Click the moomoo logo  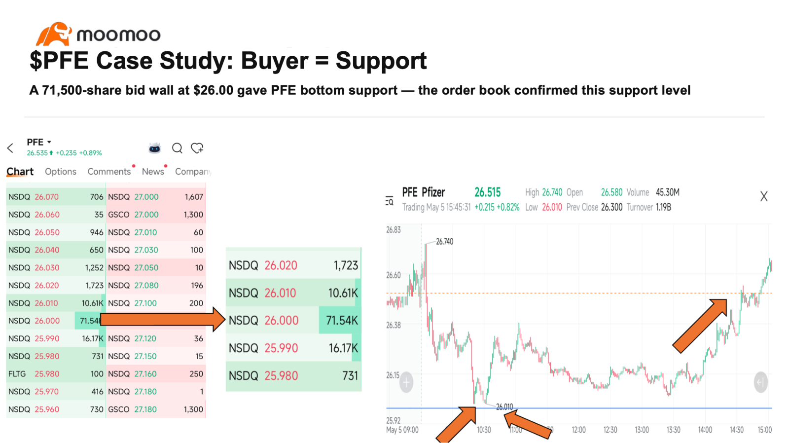point(98,34)
